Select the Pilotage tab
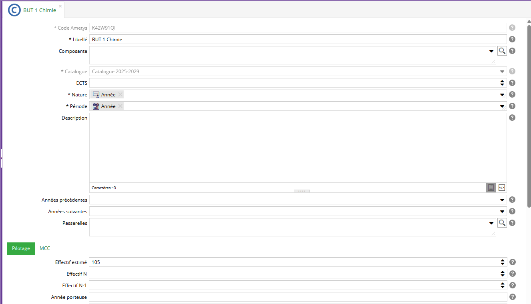Viewport: 531px width, 304px height. pyautogui.click(x=21, y=248)
